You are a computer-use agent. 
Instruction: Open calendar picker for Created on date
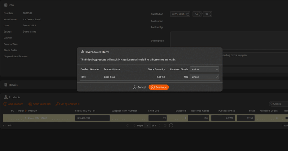[x=188, y=14]
